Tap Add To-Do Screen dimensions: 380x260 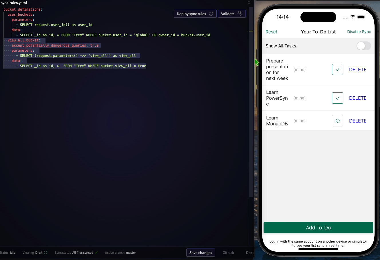[318, 227]
